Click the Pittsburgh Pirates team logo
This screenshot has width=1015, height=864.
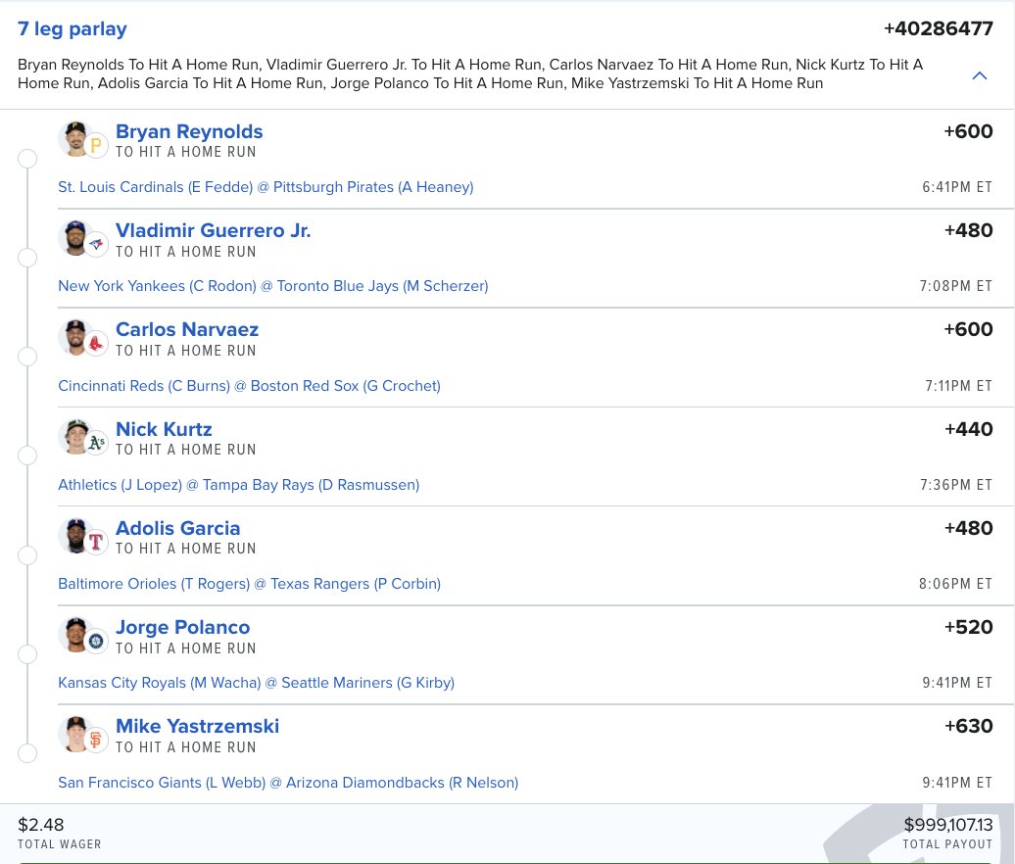click(x=96, y=147)
